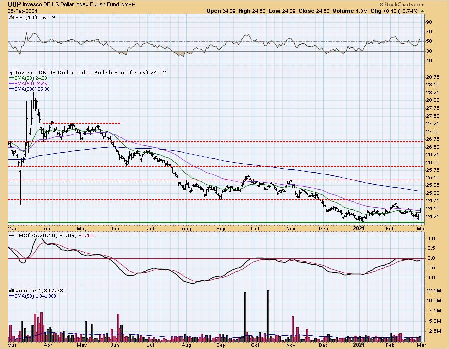
Task: Click the 90 level on RSI axis
Action: click(x=429, y=22)
